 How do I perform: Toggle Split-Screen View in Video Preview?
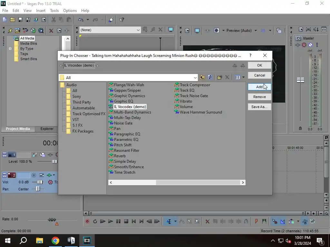click(216, 31)
